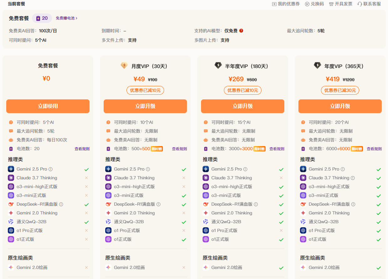The height and width of the screenshot is (279, 388).
Task: Click 优惠券已减10元 badge in 月度VIP
Action: click(x=145, y=90)
